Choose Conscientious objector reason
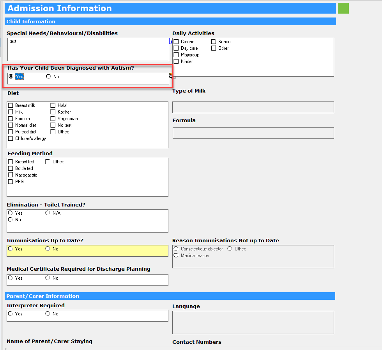 pos(176,248)
